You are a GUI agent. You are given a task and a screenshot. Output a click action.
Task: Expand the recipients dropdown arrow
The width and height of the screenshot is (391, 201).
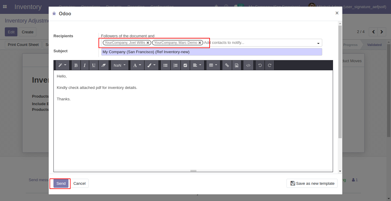(318, 43)
